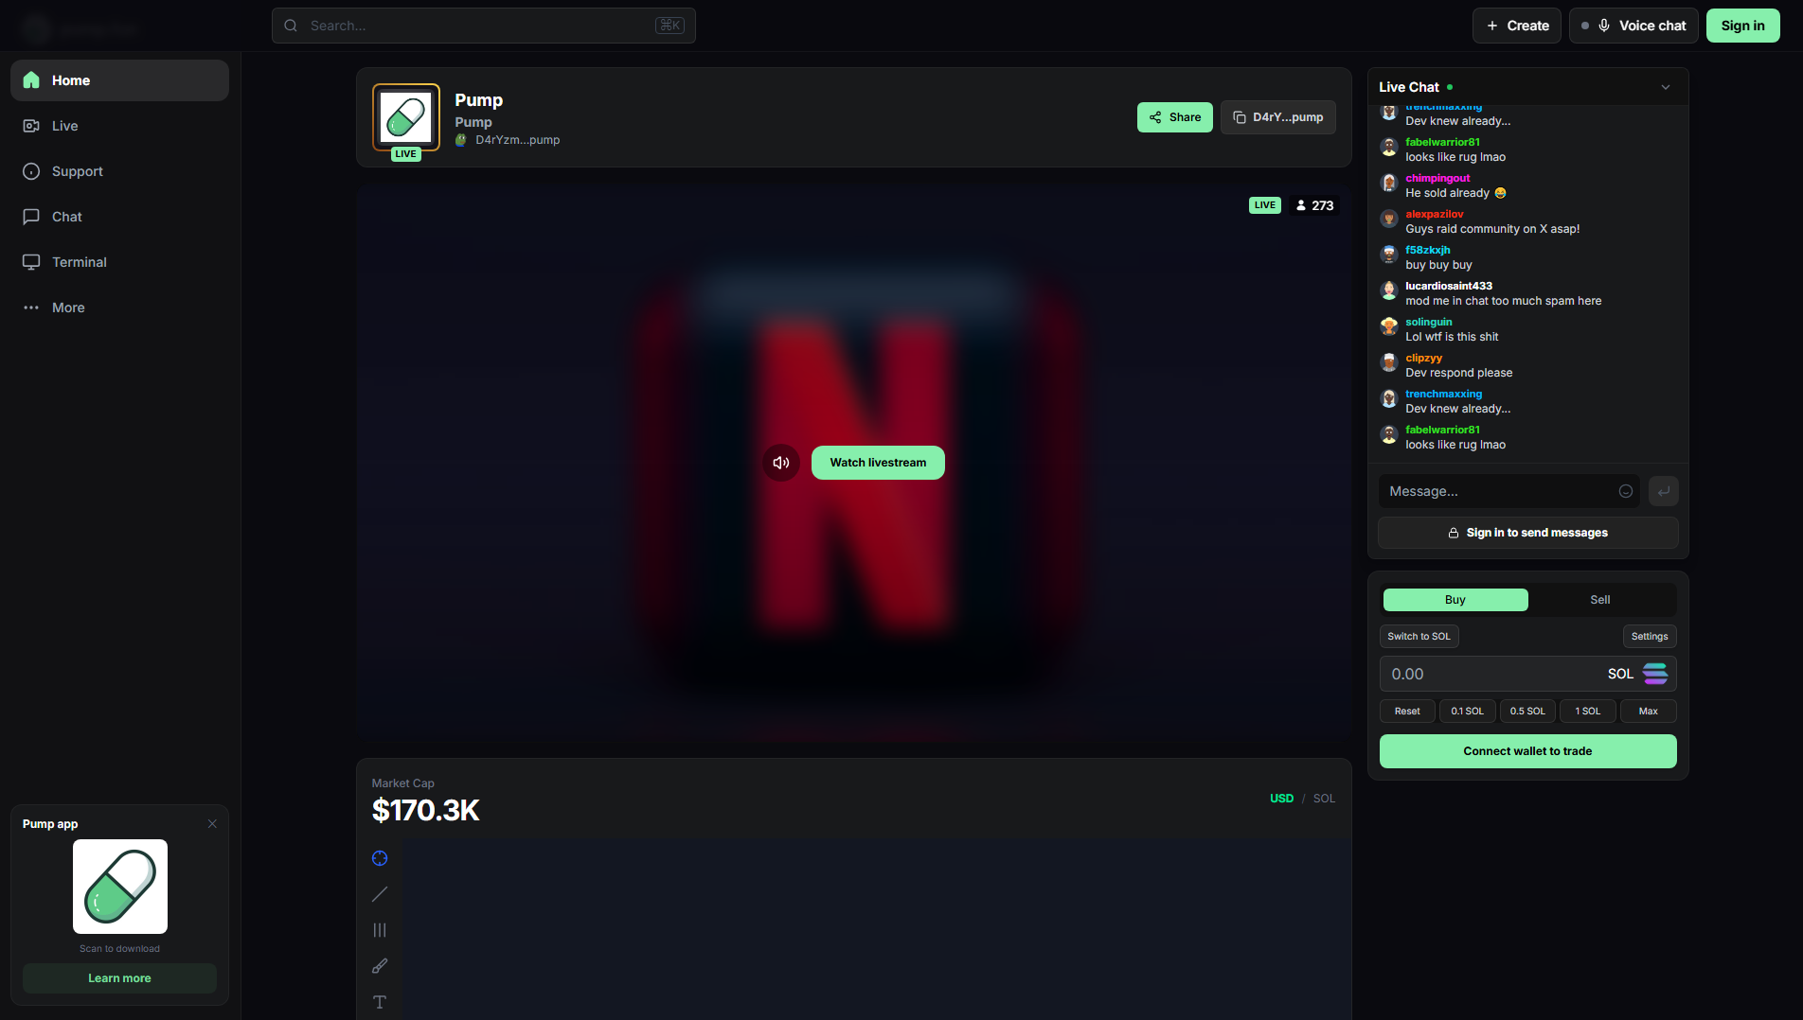Click solinguin's chat avatar
The width and height of the screenshot is (1803, 1020).
tap(1389, 326)
